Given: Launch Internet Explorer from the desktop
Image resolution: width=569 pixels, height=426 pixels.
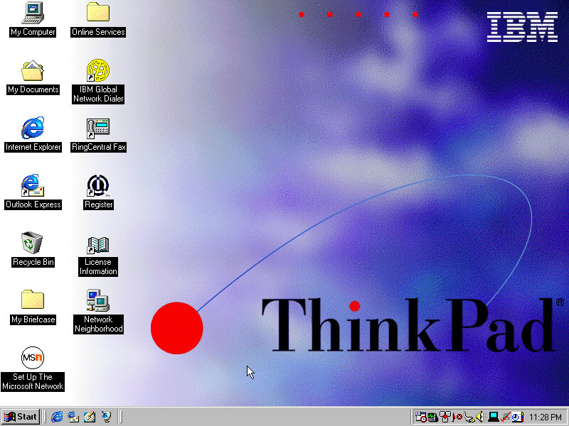Looking at the screenshot, I should (33, 129).
